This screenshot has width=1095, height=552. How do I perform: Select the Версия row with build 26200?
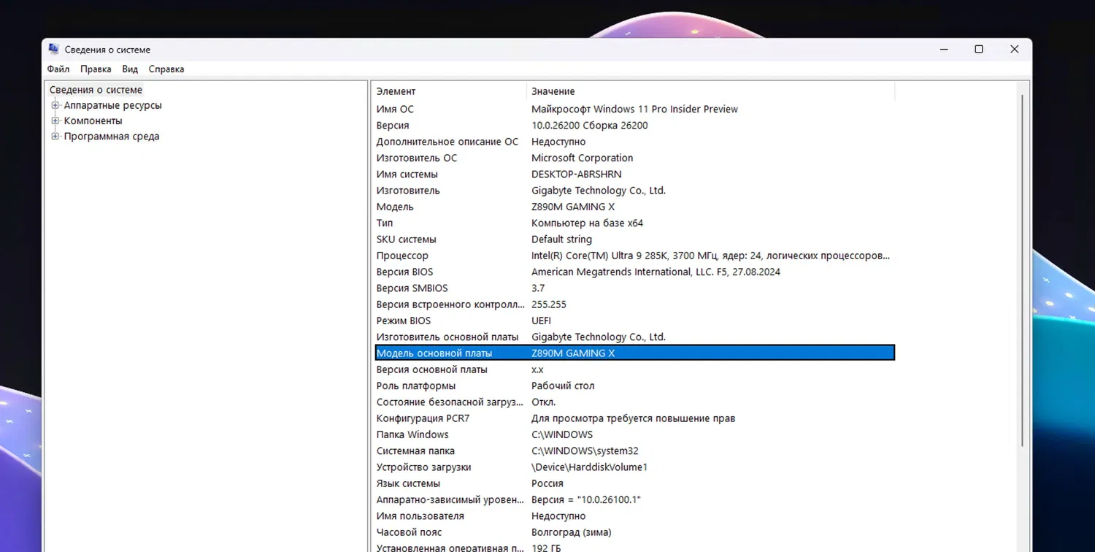[x=634, y=126]
